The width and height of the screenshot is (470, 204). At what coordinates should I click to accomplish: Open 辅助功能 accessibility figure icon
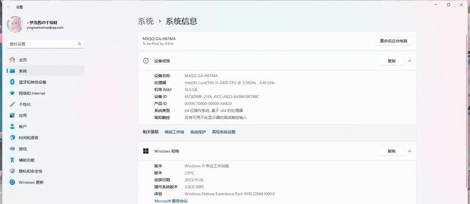12,160
